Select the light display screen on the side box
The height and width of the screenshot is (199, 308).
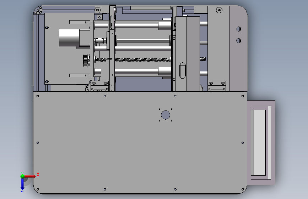tap(259, 143)
